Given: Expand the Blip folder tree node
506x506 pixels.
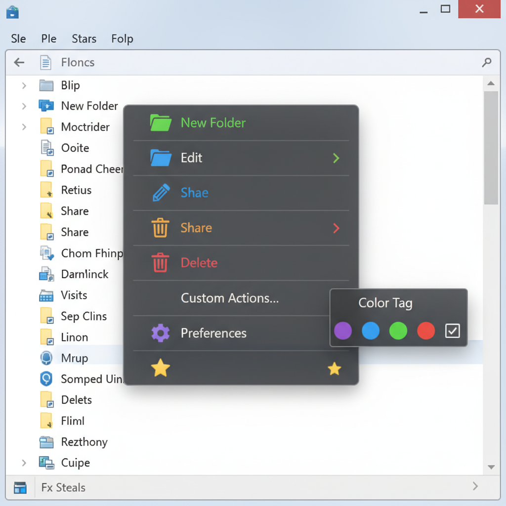Looking at the screenshot, I should [x=24, y=85].
